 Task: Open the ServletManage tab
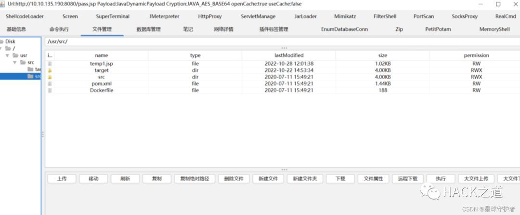[x=258, y=16]
